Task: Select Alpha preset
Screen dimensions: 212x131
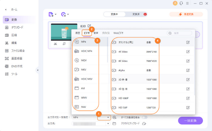Action: click(x=151, y=70)
